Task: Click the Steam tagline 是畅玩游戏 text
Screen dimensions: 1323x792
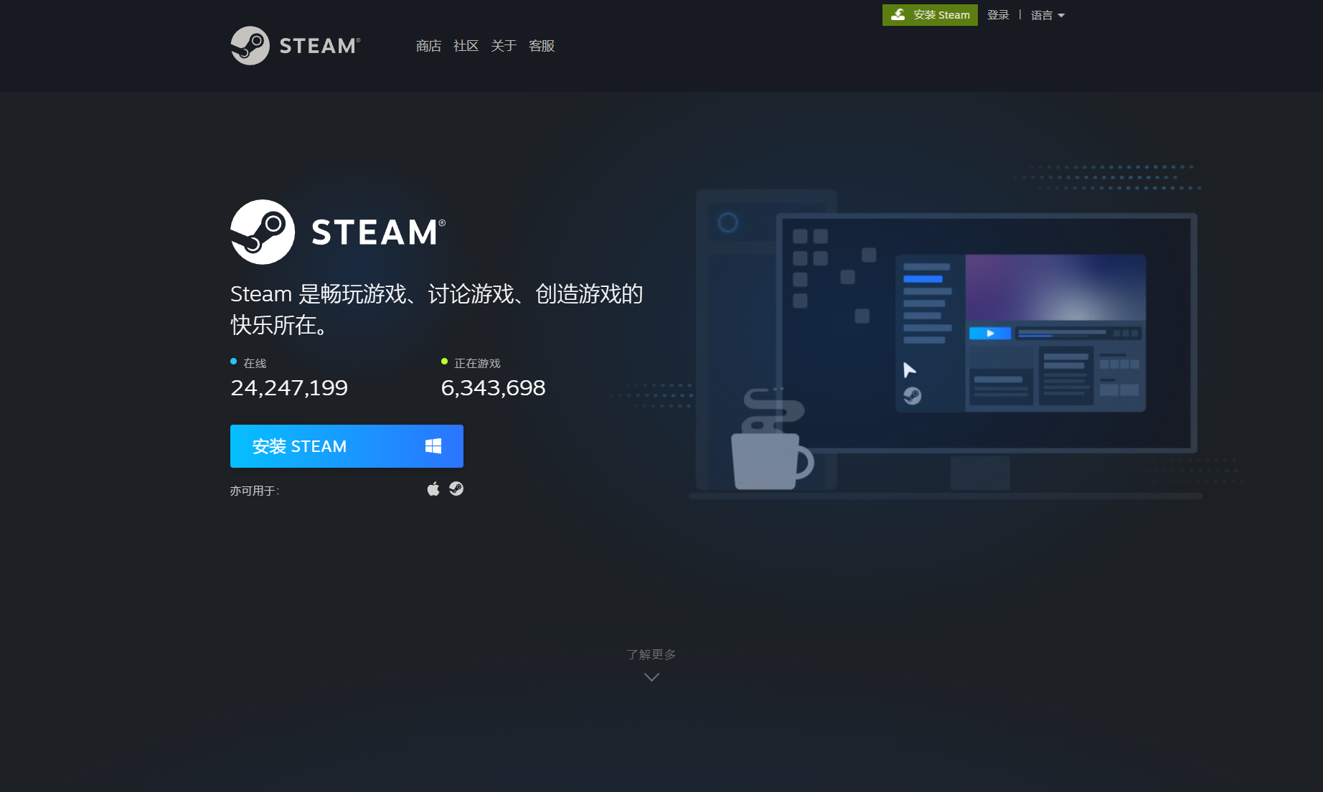Action: 436,309
